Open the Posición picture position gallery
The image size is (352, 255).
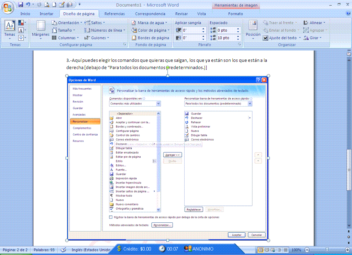253,30
